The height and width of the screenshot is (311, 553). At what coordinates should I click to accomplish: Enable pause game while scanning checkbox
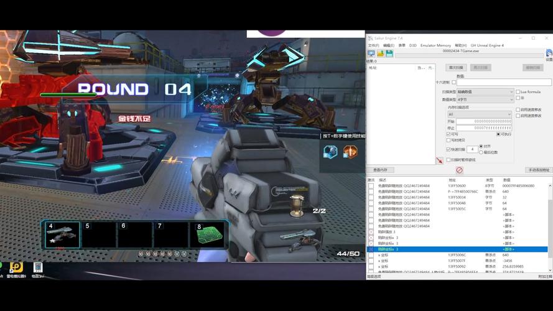pyautogui.click(x=448, y=160)
